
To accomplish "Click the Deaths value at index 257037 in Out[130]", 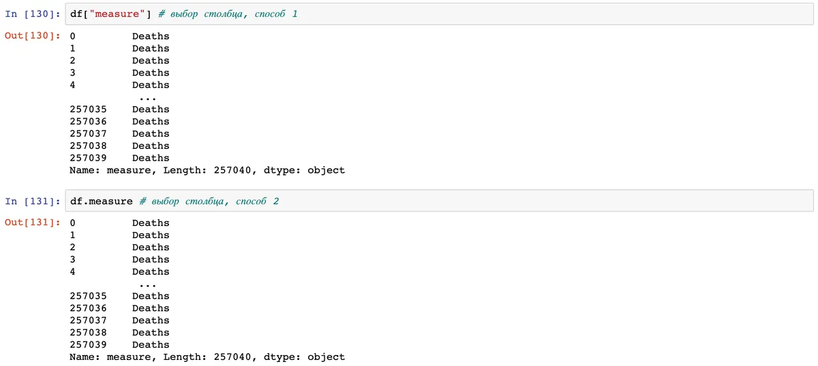I will (151, 134).
